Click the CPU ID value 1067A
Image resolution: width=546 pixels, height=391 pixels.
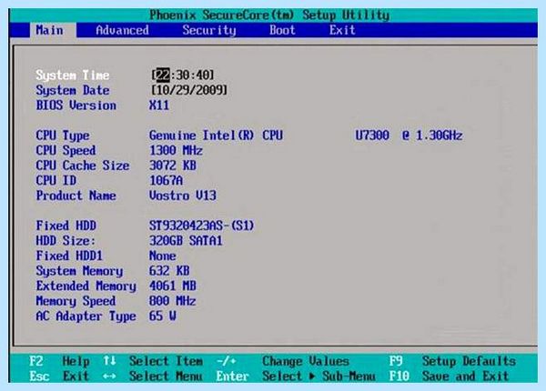click(x=166, y=181)
